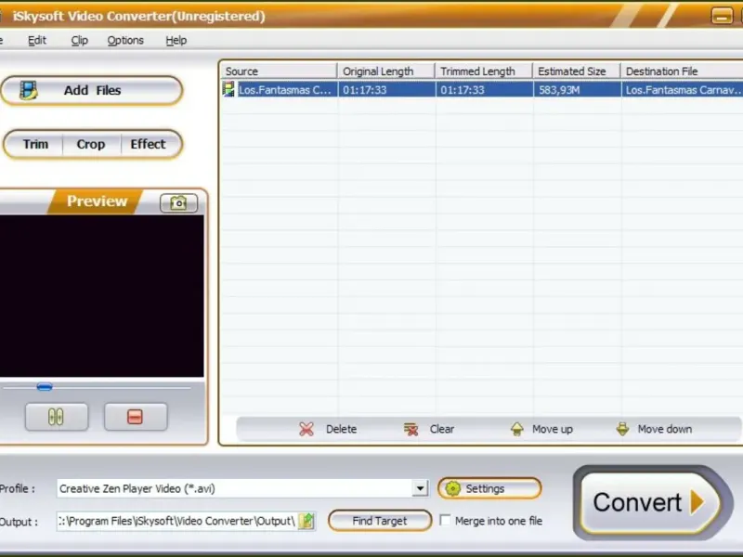Click the Clear list icon
The height and width of the screenshot is (557, 743).
(x=411, y=429)
